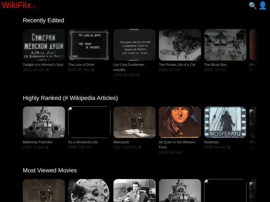Select Metropolis thumbnail in Most Viewed Movies
This screenshot has height=202, width=270.
44,190
